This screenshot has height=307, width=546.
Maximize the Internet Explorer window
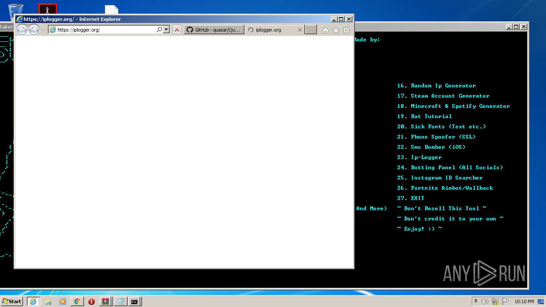coord(341,19)
